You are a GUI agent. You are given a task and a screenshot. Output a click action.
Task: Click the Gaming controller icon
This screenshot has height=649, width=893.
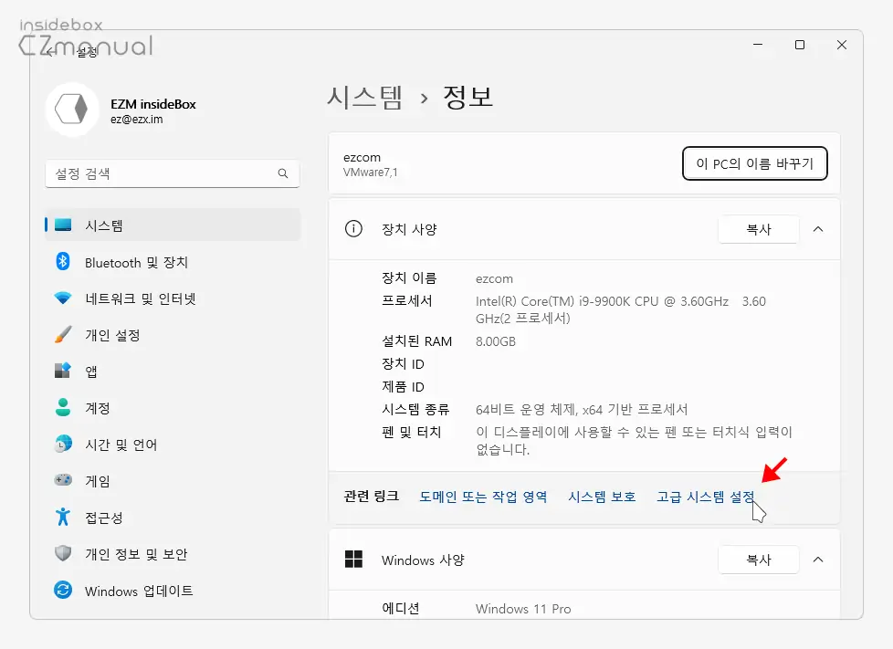63,480
